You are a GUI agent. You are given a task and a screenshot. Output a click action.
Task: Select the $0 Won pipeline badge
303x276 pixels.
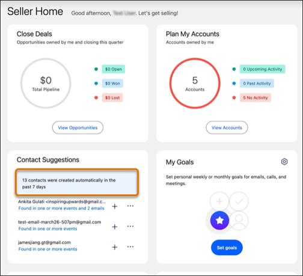click(x=112, y=84)
